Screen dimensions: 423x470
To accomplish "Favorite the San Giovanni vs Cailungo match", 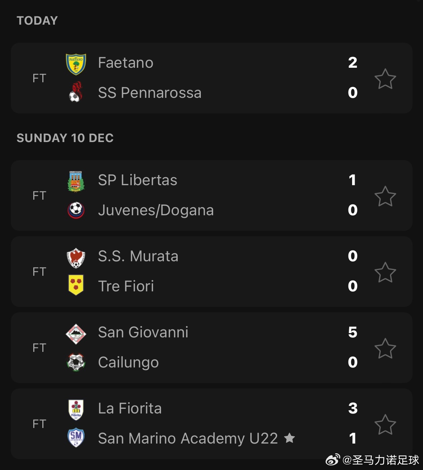I will point(385,348).
